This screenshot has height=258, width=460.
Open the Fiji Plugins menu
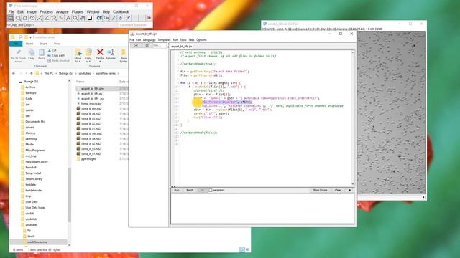[x=78, y=11]
